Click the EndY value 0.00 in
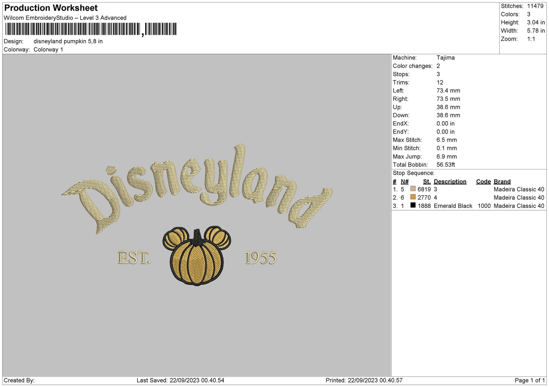This screenshot has height=387, width=549. click(x=445, y=132)
